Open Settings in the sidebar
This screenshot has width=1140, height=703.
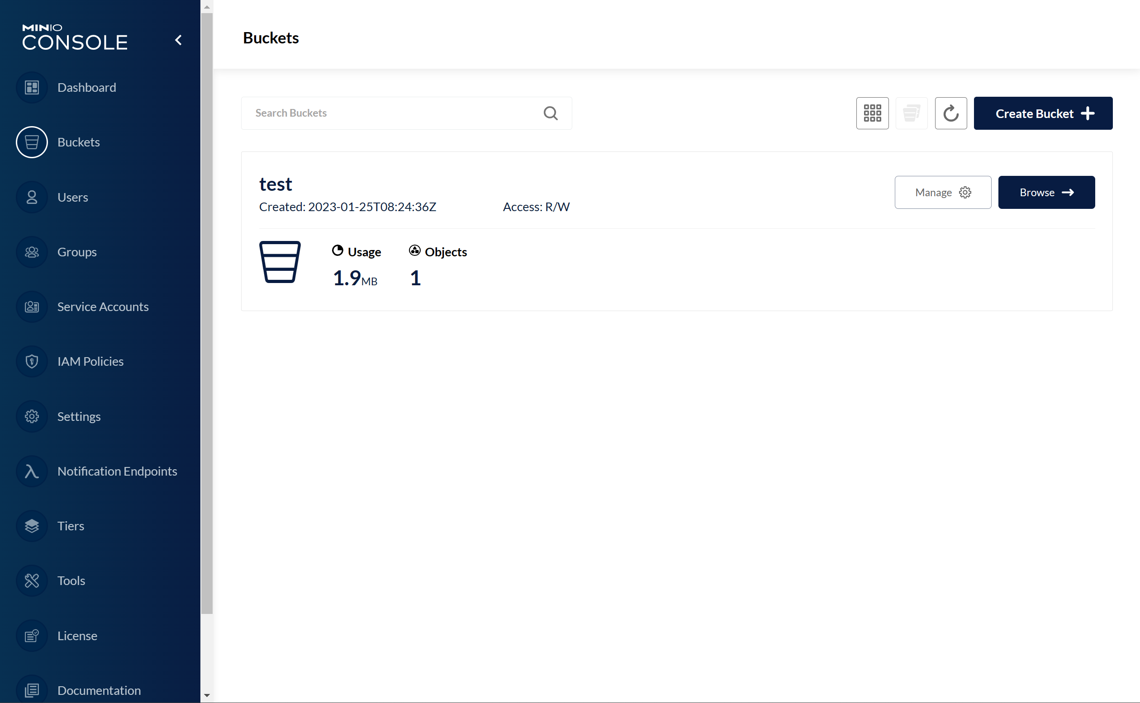(79, 416)
